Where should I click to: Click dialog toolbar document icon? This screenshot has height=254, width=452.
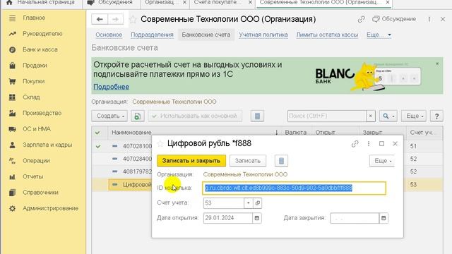pos(281,161)
